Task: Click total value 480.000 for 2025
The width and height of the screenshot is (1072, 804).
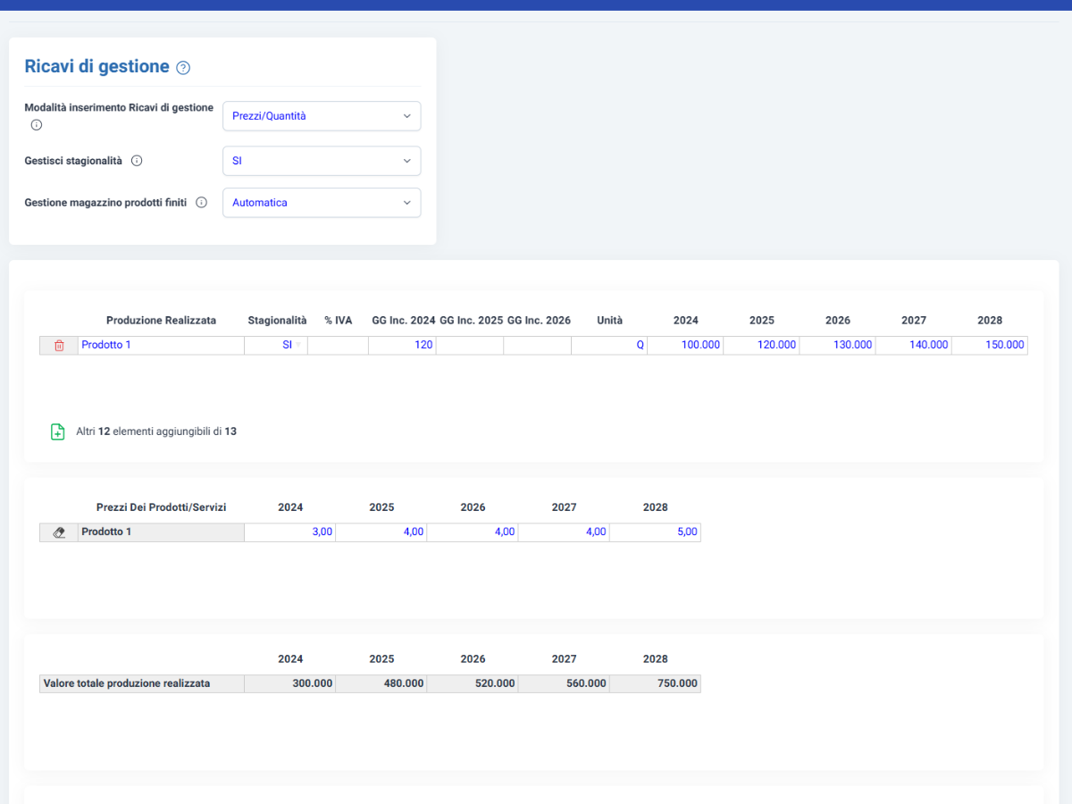Action: (381, 684)
